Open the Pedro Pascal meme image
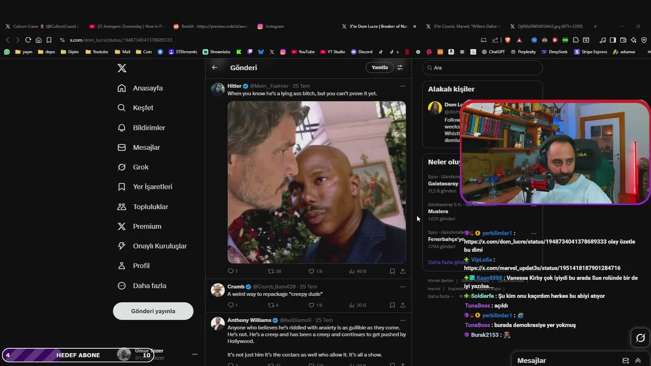Image resolution: width=651 pixels, height=366 pixels. point(316,182)
